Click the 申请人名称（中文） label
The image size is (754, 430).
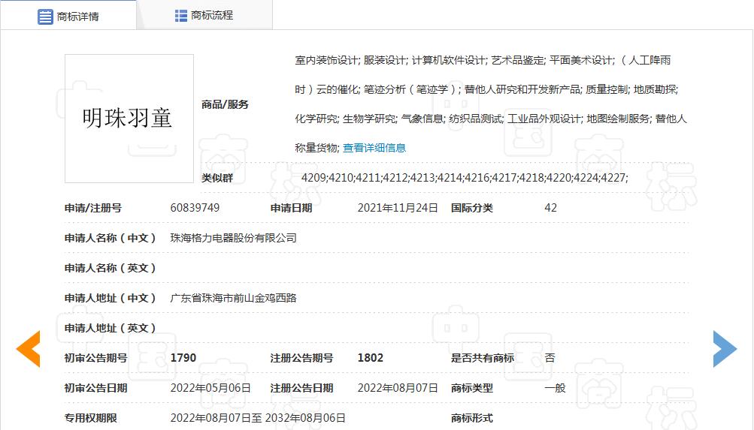110,238
